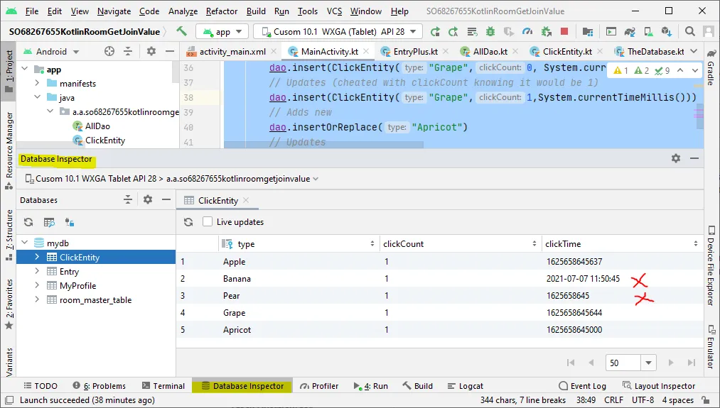Click the Make Project hammer icon
This screenshot has height=408, width=720.
tap(182, 32)
